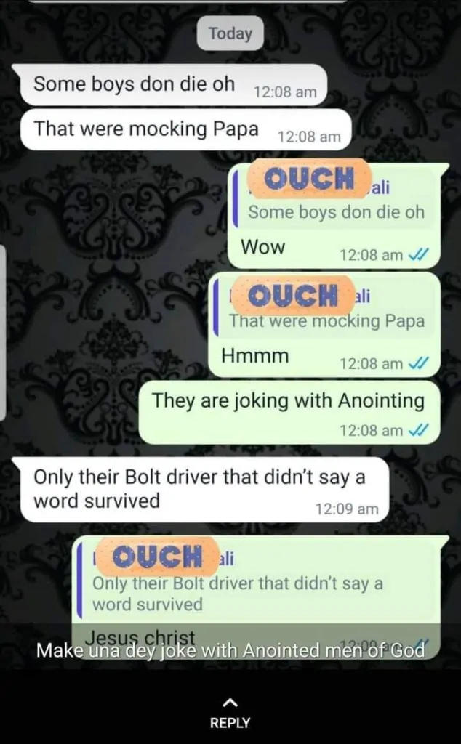Expand reply with the upward chevron
Viewport: 461px width, 744px height.
(x=230, y=701)
